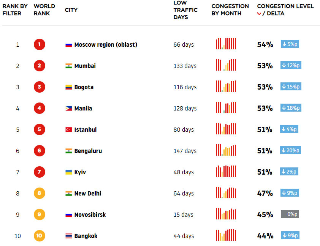Click the Novosibirsk city name
320x246 pixels.
(90, 215)
